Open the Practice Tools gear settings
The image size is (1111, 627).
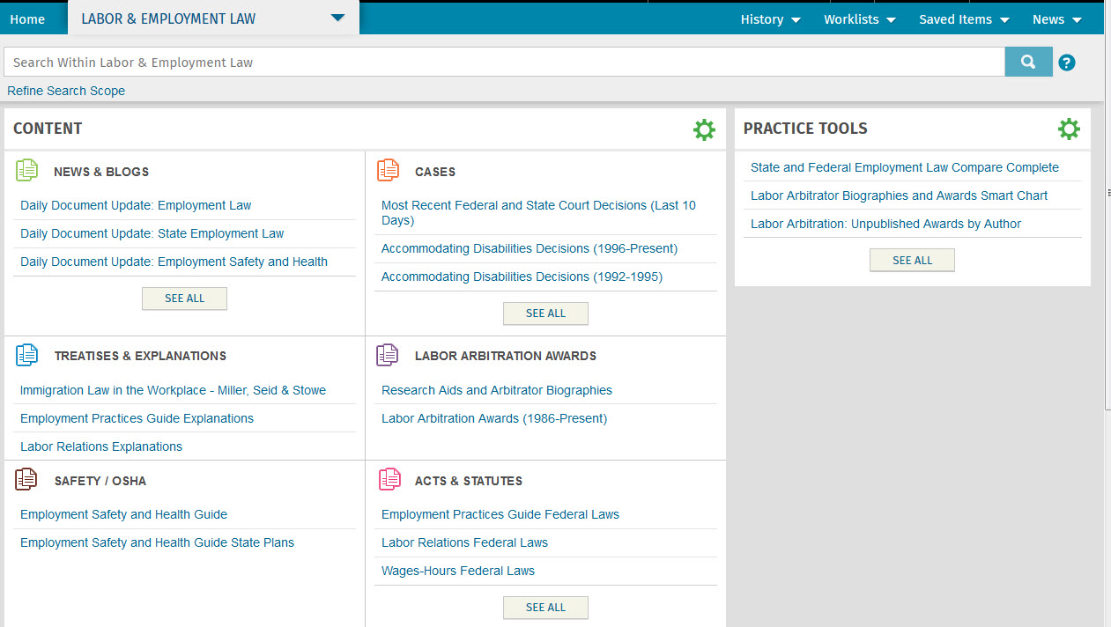[x=1069, y=129]
